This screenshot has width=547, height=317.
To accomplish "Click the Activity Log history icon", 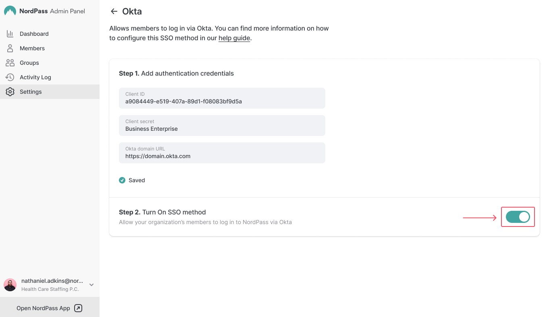I will point(10,77).
